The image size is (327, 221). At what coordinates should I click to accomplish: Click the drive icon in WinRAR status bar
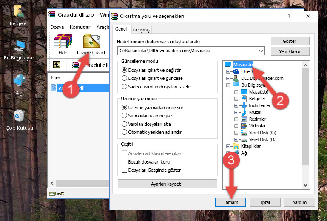pyautogui.click(x=52, y=194)
